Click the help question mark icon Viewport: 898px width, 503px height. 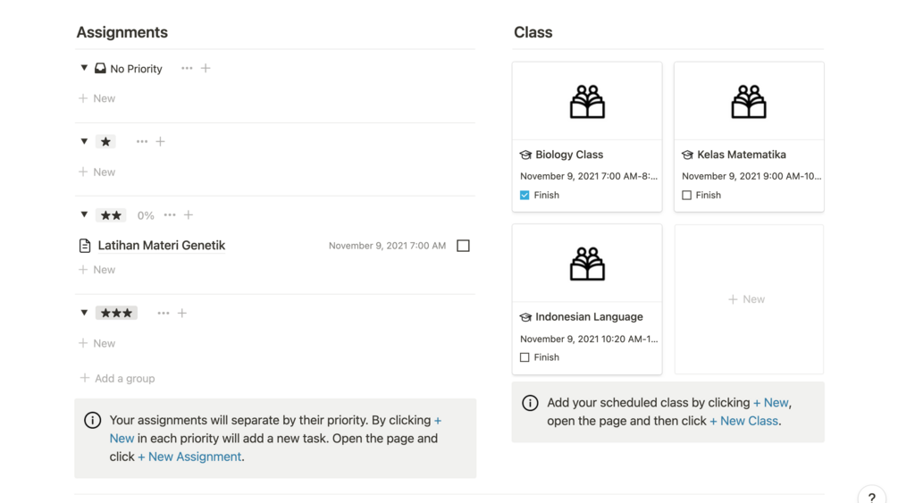(x=871, y=497)
